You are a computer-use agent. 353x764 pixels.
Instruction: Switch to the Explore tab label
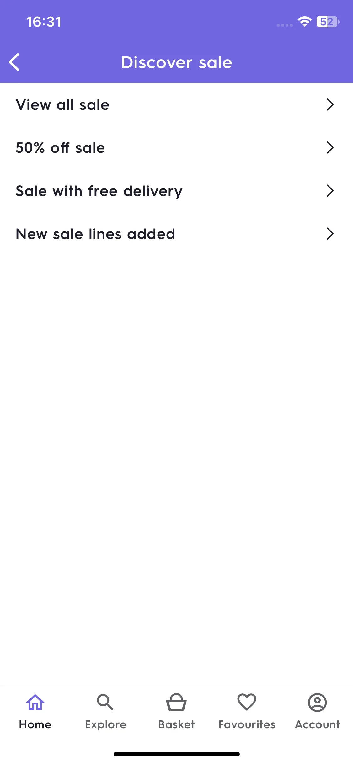(105, 724)
